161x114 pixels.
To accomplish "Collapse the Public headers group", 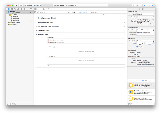I will [48, 38].
